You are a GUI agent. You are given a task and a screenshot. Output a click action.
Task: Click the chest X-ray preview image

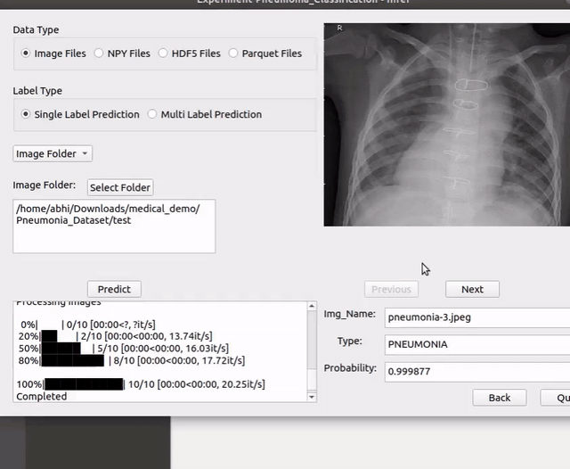pos(446,125)
